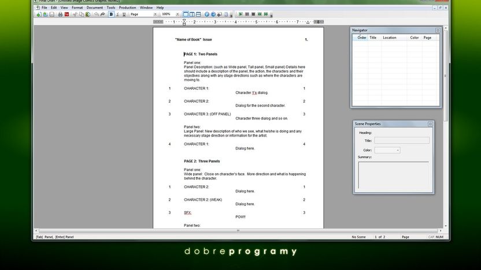The width and height of the screenshot is (481, 270).
Task: Toggle Underline formatting
Action: (124, 14)
